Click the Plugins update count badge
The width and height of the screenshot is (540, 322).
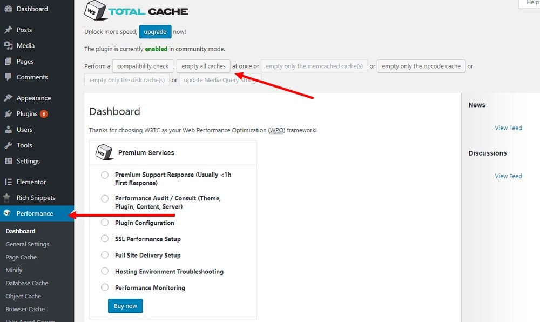pos(44,114)
